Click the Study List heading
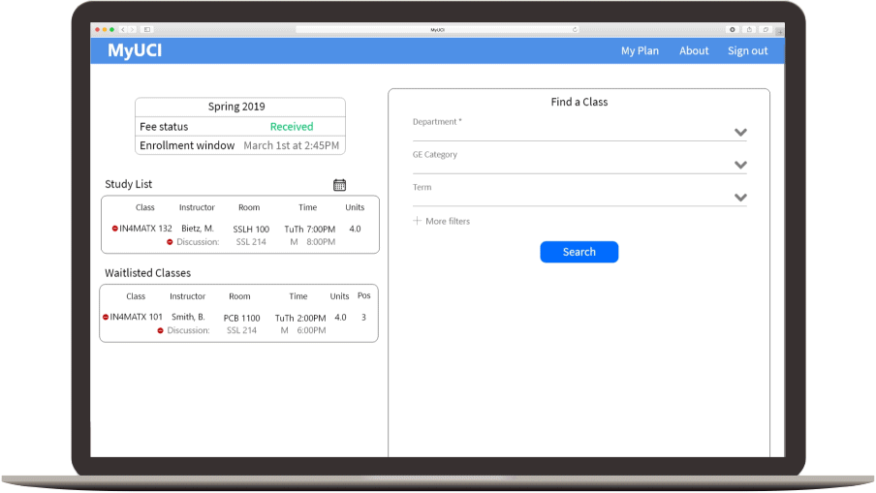The height and width of the screenshot is (493, 876). 129,184
